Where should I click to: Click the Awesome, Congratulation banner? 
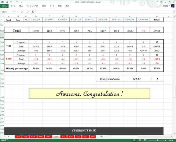pos(89,93)
